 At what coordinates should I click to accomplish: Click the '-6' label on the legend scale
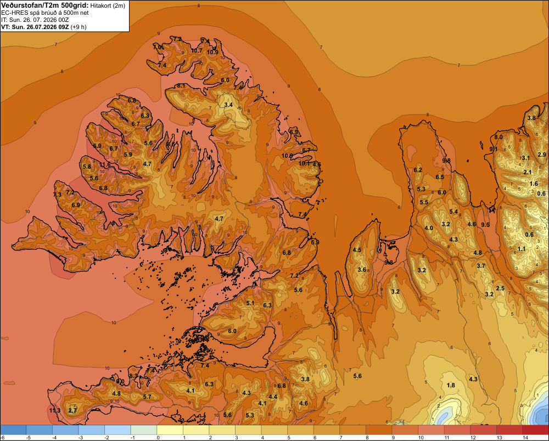[x=2, y=438]
